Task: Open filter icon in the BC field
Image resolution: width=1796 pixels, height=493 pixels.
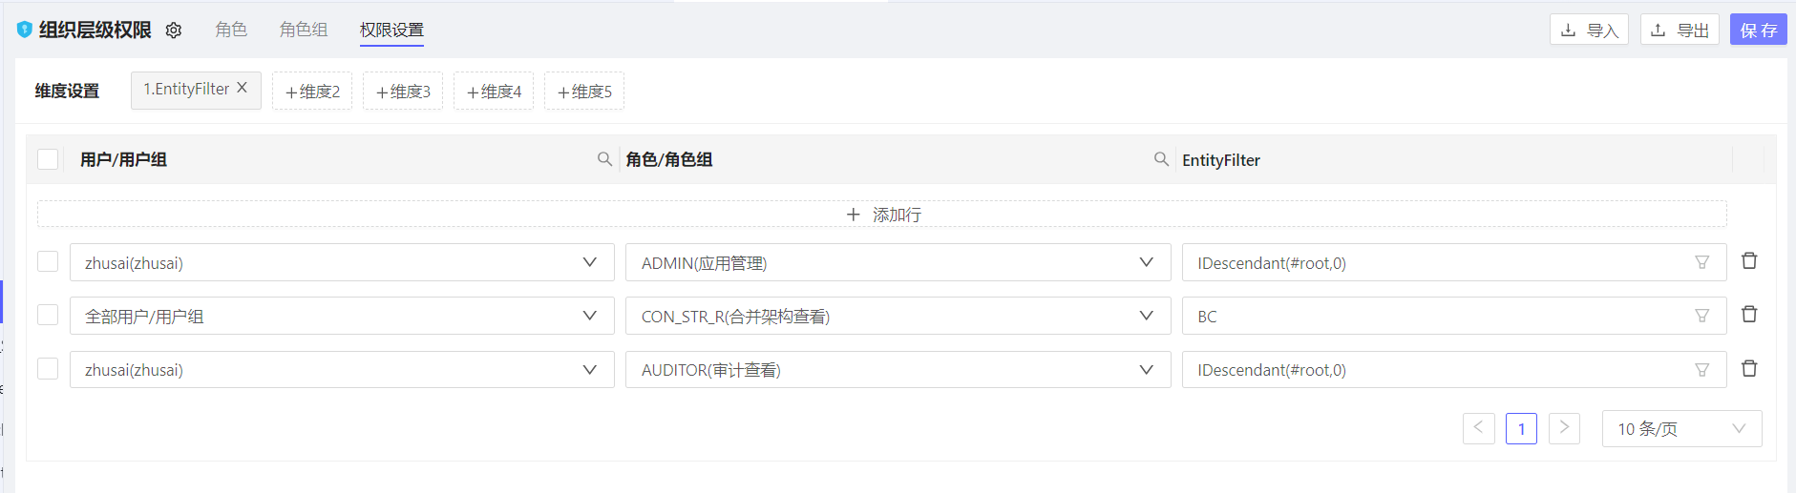Action: pyautogui.click(x=1701, y=316)
